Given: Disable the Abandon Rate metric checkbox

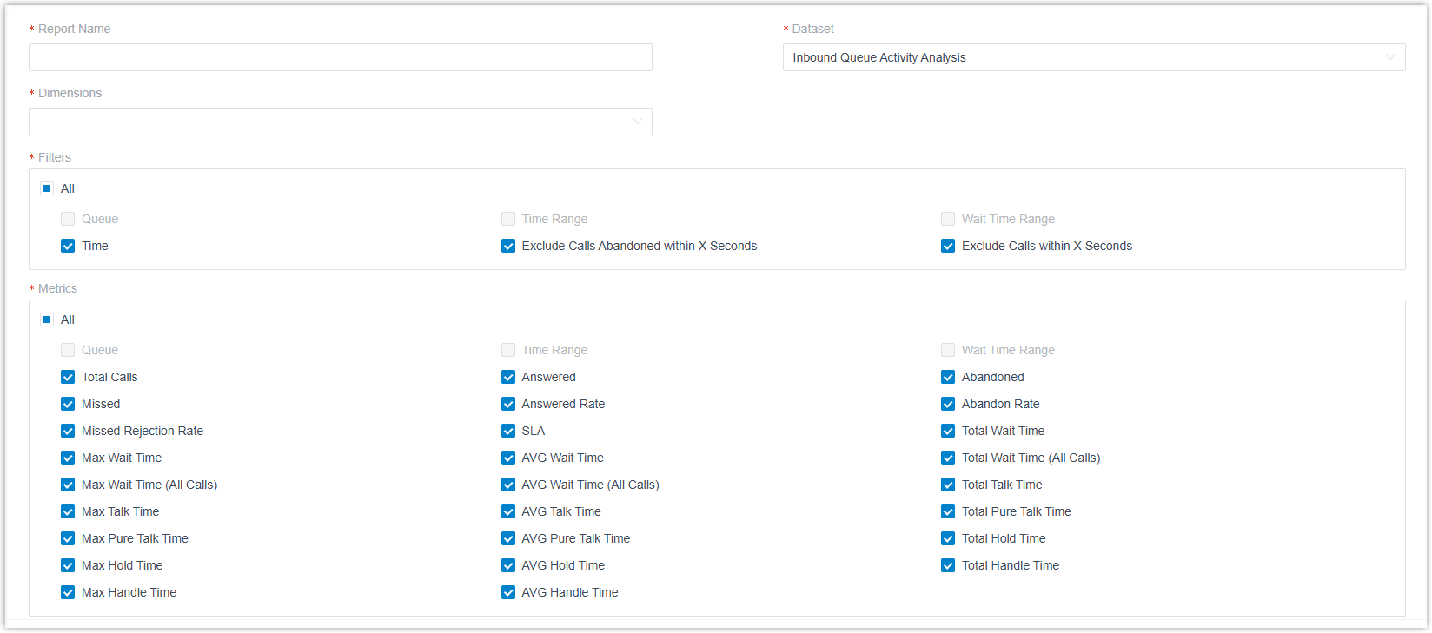Looking at the screenshot, I should tap(948, 404).
